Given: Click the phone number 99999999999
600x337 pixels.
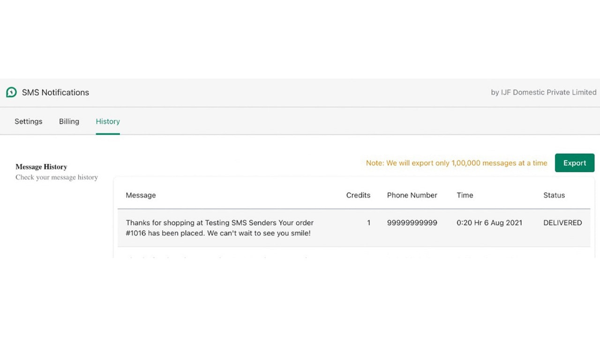Looking at the screenshot, I should point(412,223).
